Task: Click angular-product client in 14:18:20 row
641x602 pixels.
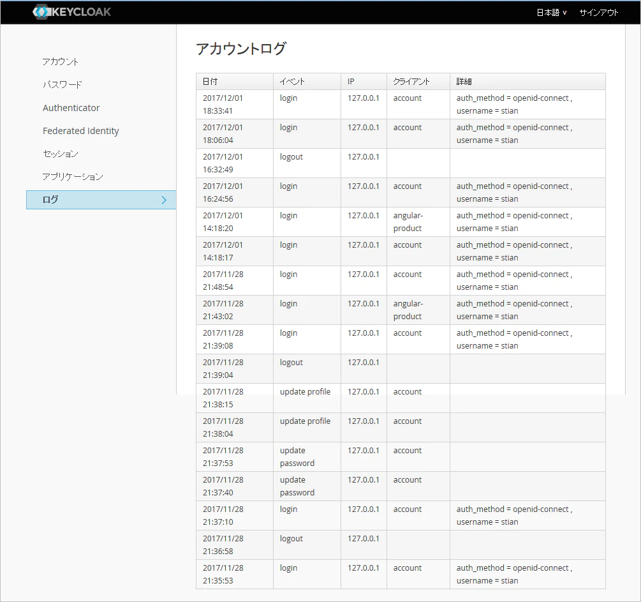Action: point(408,222)
